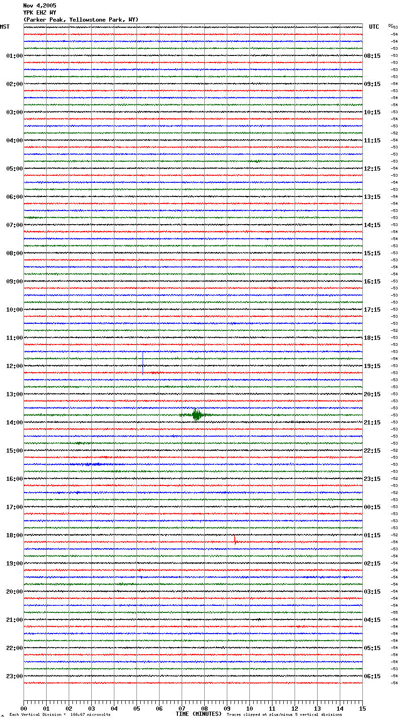
Task: Click the tall black spike just below the 12:00 MST trace
Action: [x=143, y=363]
